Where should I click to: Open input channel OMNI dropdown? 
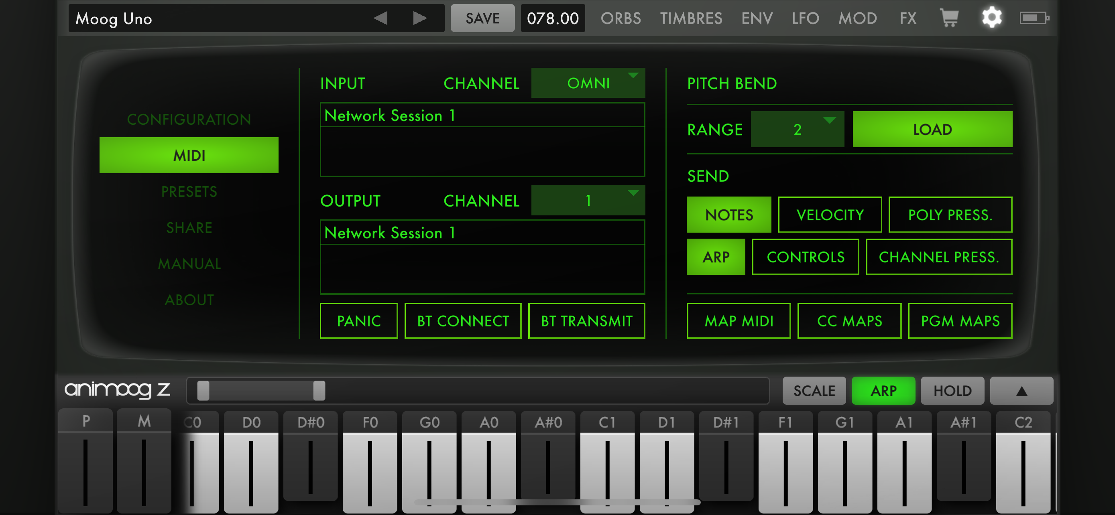pyautogui.click(x=588, y=83)
